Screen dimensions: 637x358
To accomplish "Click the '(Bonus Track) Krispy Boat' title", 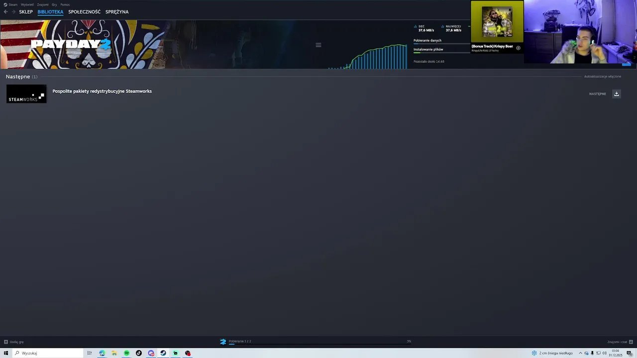I will click(492, 46).
